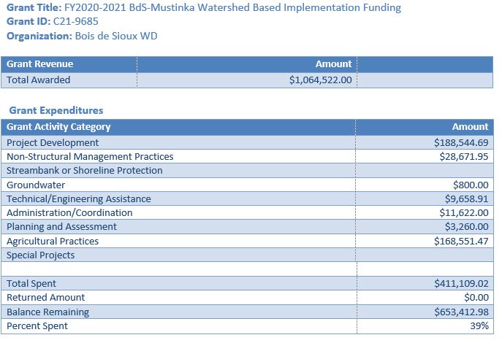
Task: Select the Total Spent amount $411,109.02
Action: point(460,283)
